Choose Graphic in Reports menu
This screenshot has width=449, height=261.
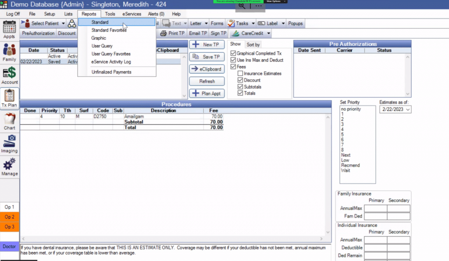pyautogui.click(x=117, y=38)
